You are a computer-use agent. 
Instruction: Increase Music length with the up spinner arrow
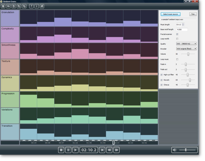pyautogui.click(x=183, y=24)
